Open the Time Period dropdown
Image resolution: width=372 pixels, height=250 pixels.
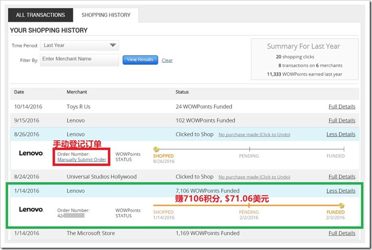tap(79, 45)
